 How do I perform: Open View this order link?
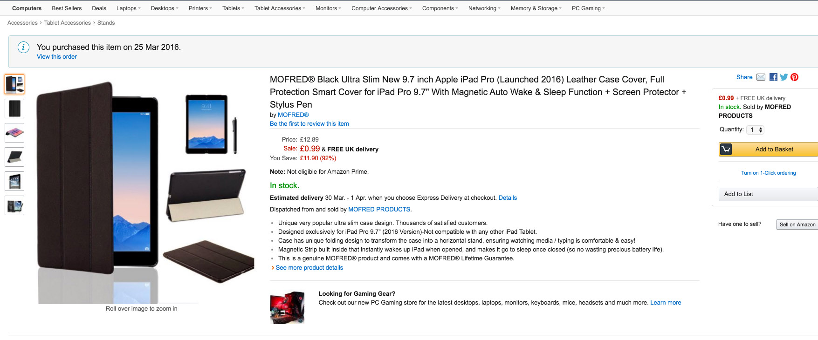57,57
